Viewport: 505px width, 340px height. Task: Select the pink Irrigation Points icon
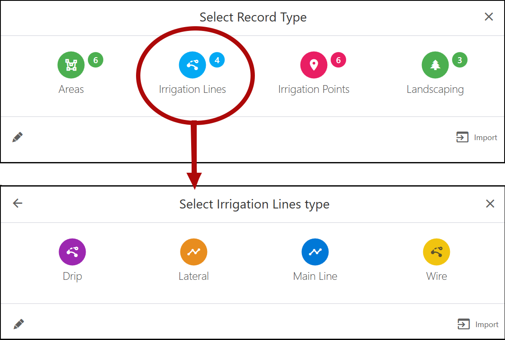313,65
